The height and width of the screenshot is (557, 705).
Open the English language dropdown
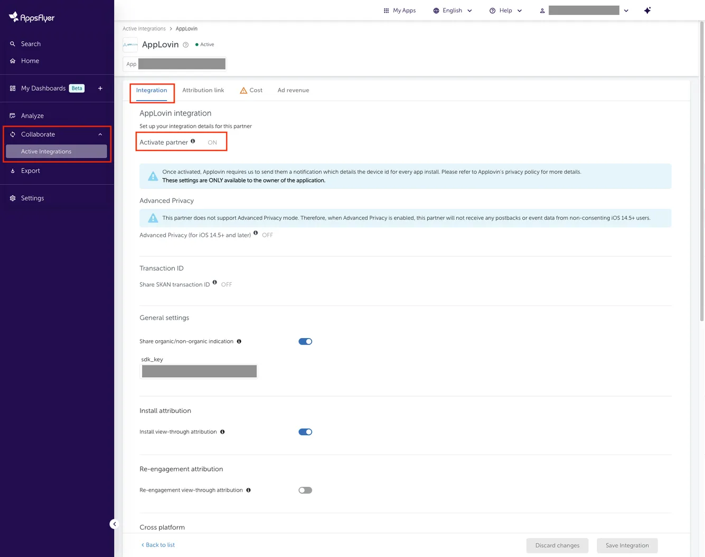(x=452, y=10)
